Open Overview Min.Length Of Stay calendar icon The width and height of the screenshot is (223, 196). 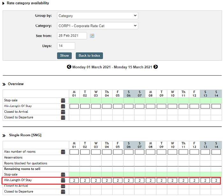(x=63, y=106)
